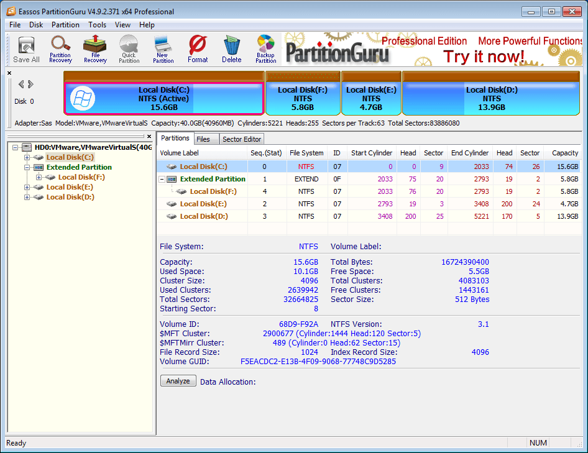Close the left tree pane
588x453 pixels.
pyautogui.click(x=149, y=137)
